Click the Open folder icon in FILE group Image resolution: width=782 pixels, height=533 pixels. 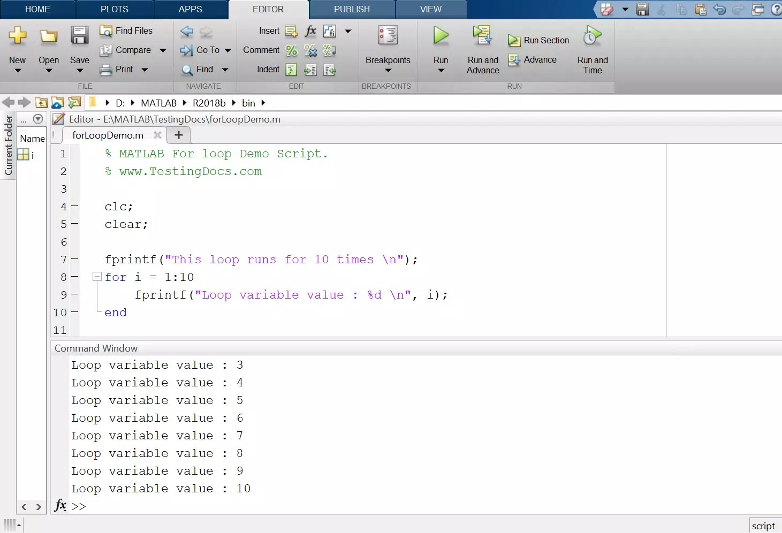(x=49, y=36)
